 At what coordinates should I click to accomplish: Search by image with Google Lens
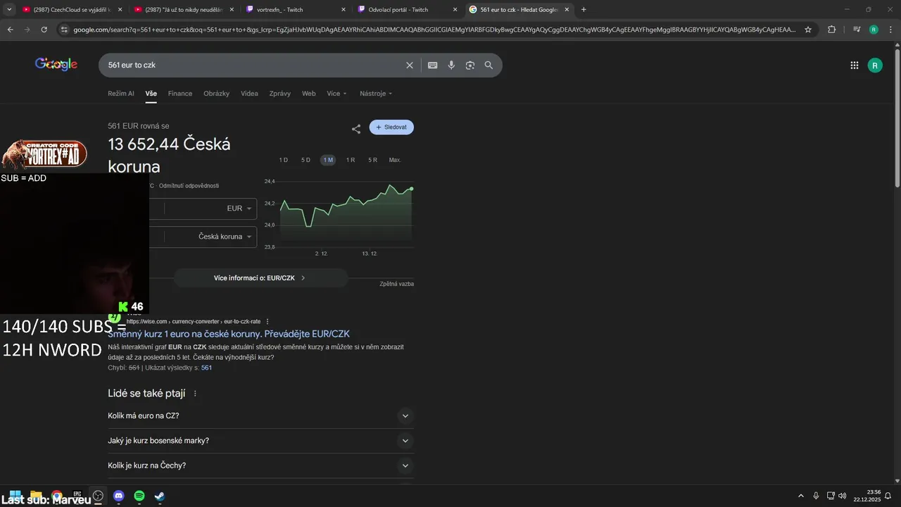470,65
